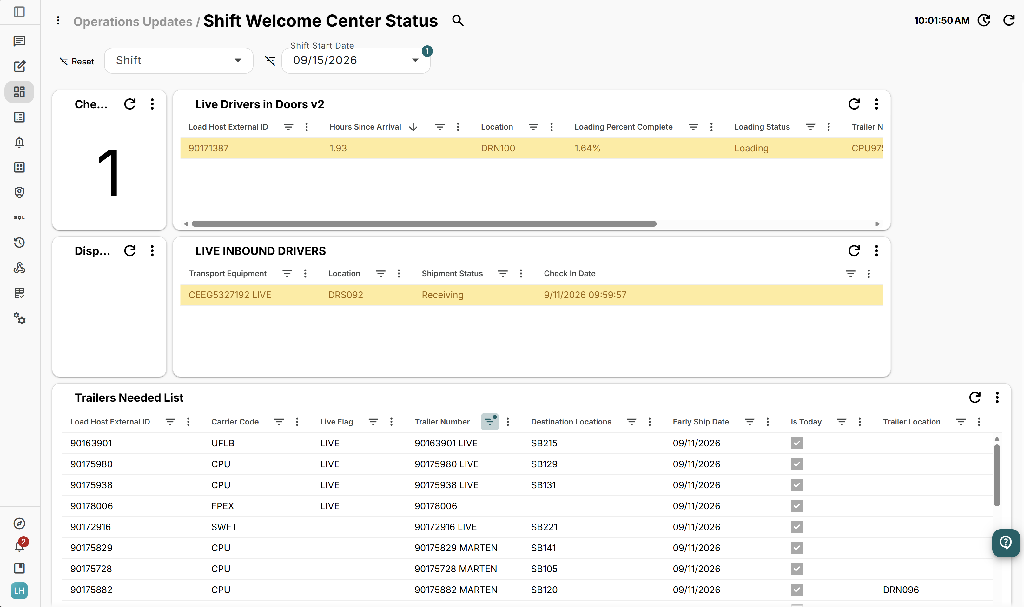Open the grid table sidebar icon

tap(19, 167)
